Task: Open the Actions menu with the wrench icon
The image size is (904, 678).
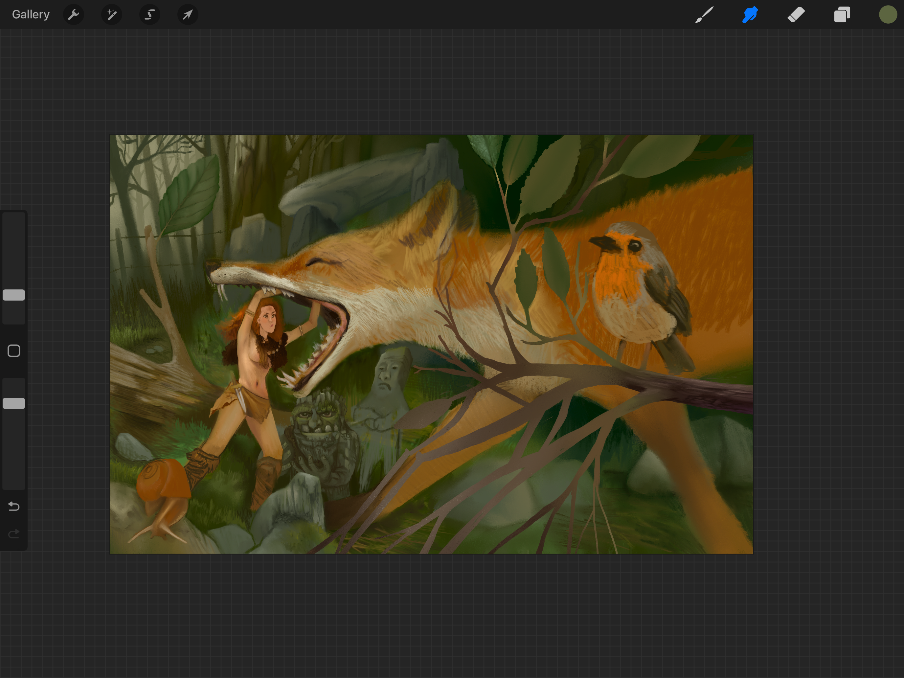Action: pyautogui.click(x=74, y=15)
